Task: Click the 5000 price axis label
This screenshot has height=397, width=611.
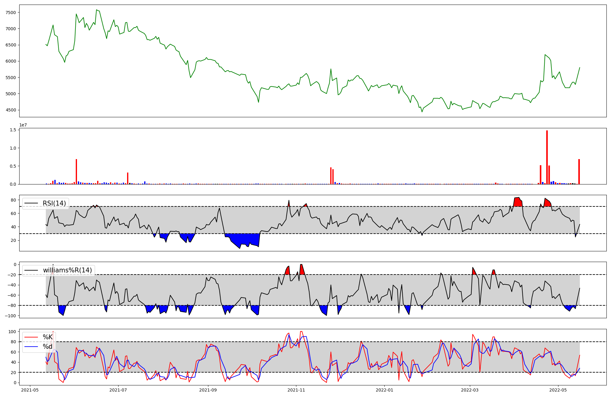Action: pyautogui.click(x=11, y=94)
